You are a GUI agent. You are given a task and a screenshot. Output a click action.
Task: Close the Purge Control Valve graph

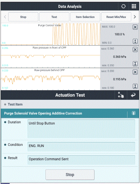click(135, 27)
